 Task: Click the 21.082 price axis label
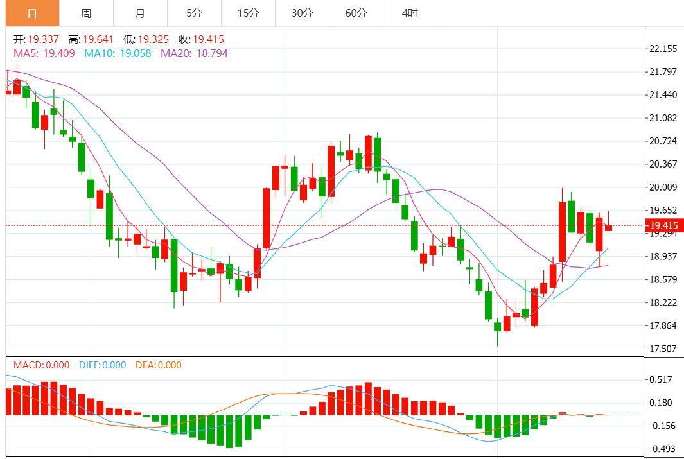pos(663,118)
